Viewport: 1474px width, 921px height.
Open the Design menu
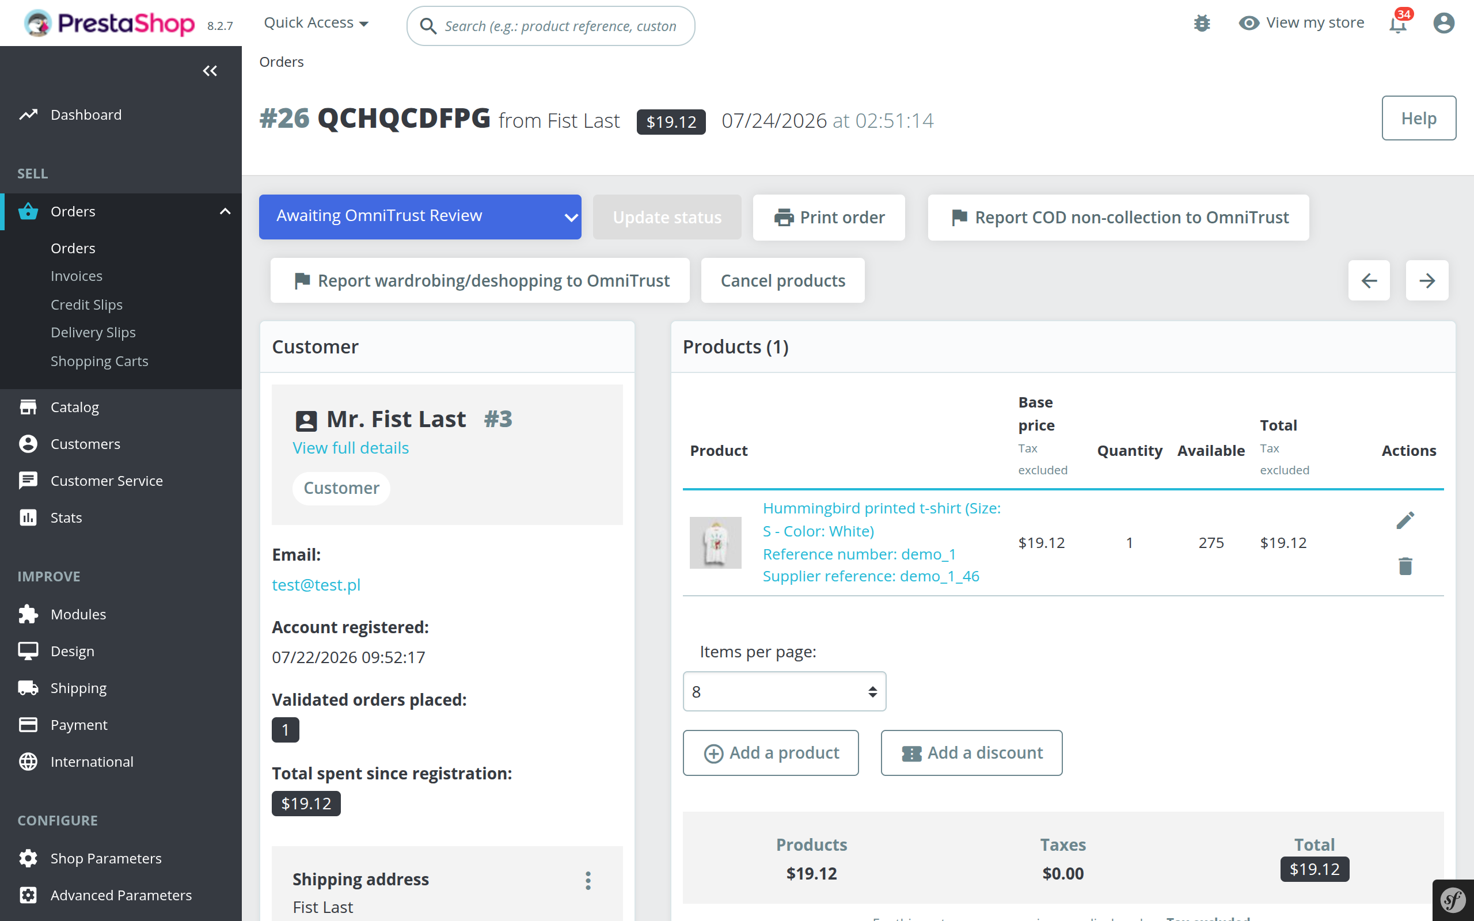tap(73, 651)
